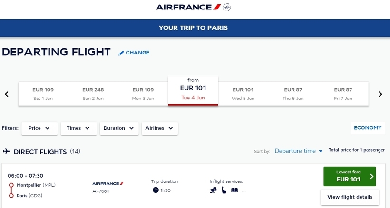
Task: Expand the Duration filter
Action: 119,128
